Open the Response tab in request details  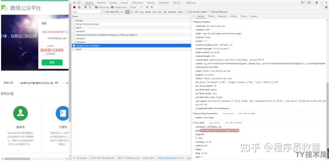(x=222, y=16)
